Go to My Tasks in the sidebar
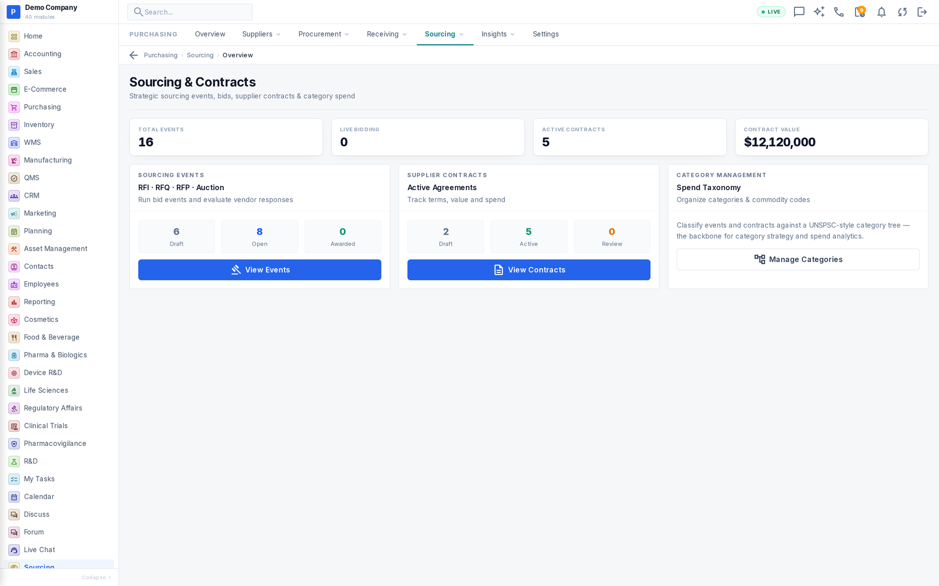Screen dimensions: 939x586 [59, 479]
